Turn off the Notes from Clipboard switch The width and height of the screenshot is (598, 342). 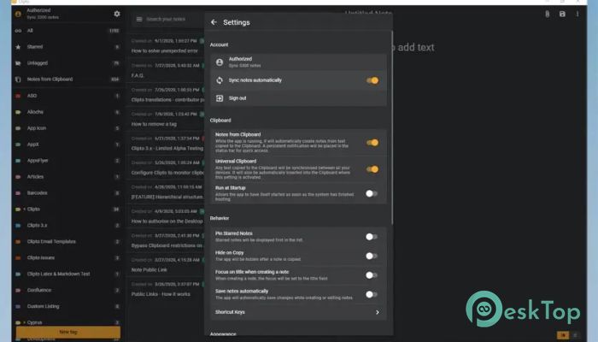pyautogui.click(x=372, y=143)
